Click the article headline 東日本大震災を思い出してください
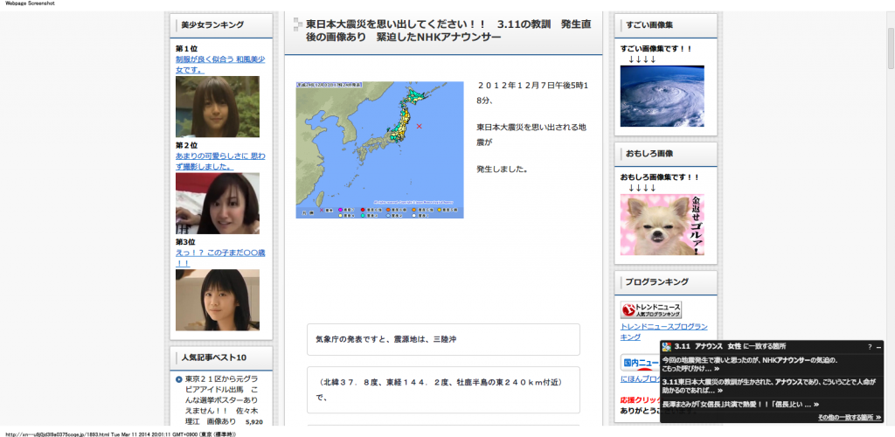 [x=448, y=31]
